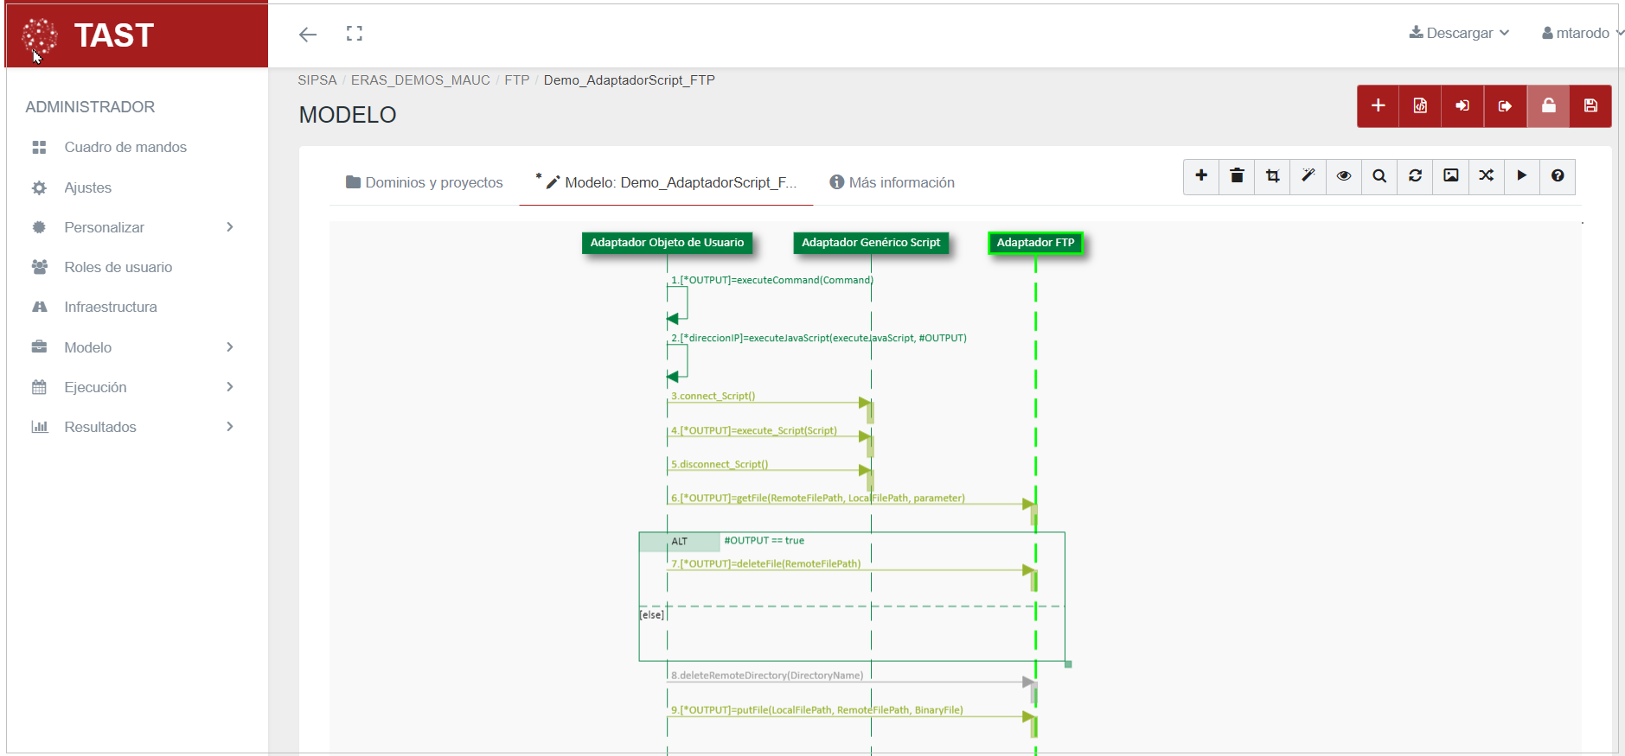Click the magic wand icon
This screenshot has width=1625, height=756.
(1308, 176)
